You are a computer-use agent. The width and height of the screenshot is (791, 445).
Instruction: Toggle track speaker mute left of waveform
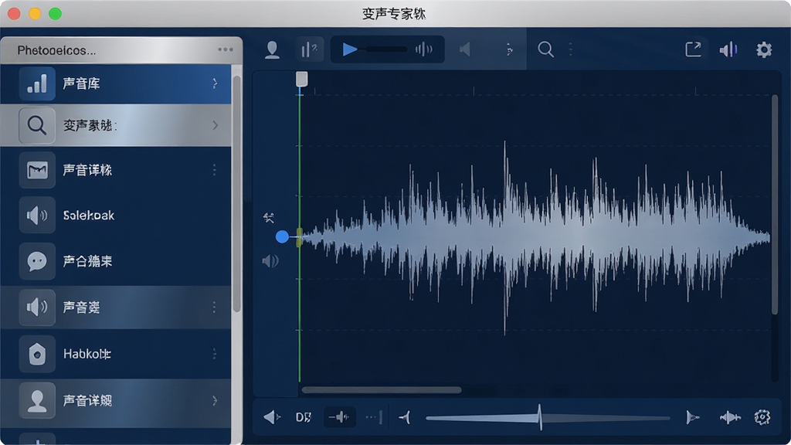point(270,261)
